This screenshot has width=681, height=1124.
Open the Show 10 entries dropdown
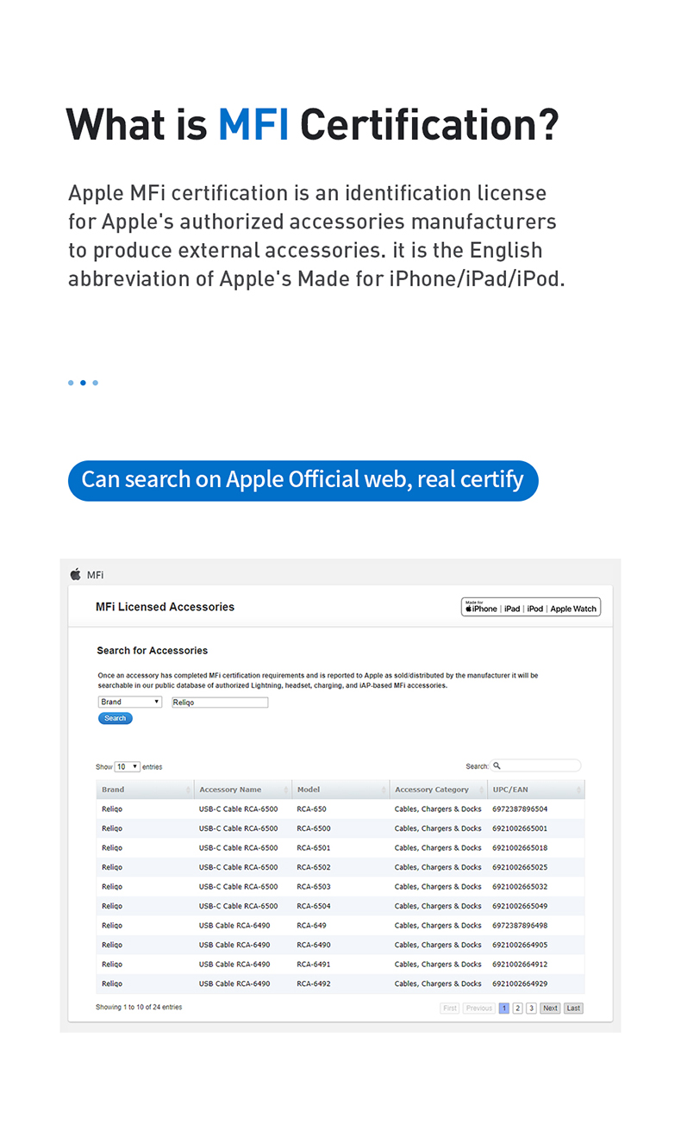128,766
